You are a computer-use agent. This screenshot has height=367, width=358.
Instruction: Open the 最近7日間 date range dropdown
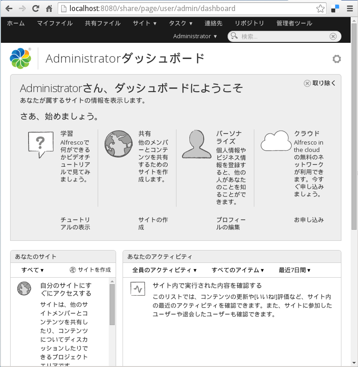[x=294, y=270]
